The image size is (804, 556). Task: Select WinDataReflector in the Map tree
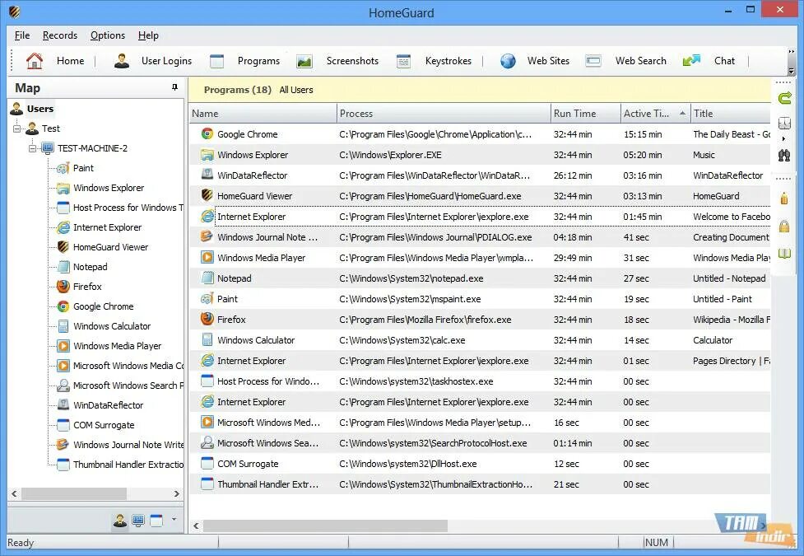pyautogui.click(x=100, y=405)
